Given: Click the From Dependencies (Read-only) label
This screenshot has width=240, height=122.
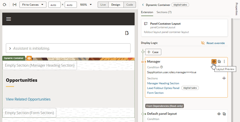Looking at the screenshot, I should 164,106.
